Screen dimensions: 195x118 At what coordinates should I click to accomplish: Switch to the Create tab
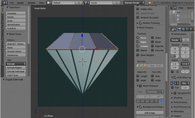(x=2, y=18)
